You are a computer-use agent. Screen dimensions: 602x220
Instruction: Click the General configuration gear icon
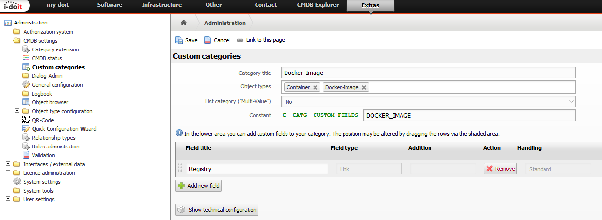point(26,85)
